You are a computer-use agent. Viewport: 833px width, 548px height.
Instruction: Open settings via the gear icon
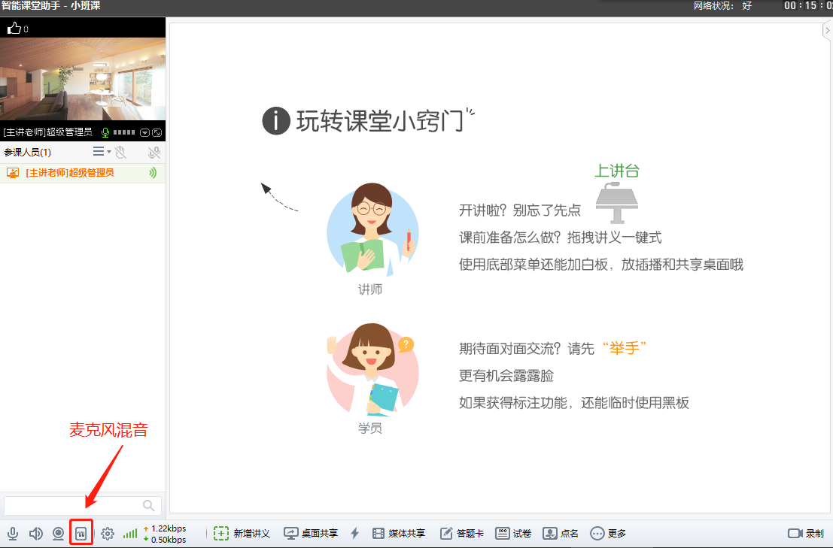(x=108, y=534)
